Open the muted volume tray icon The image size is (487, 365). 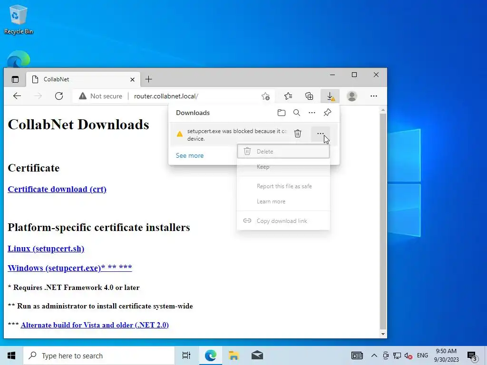point(409,355)
